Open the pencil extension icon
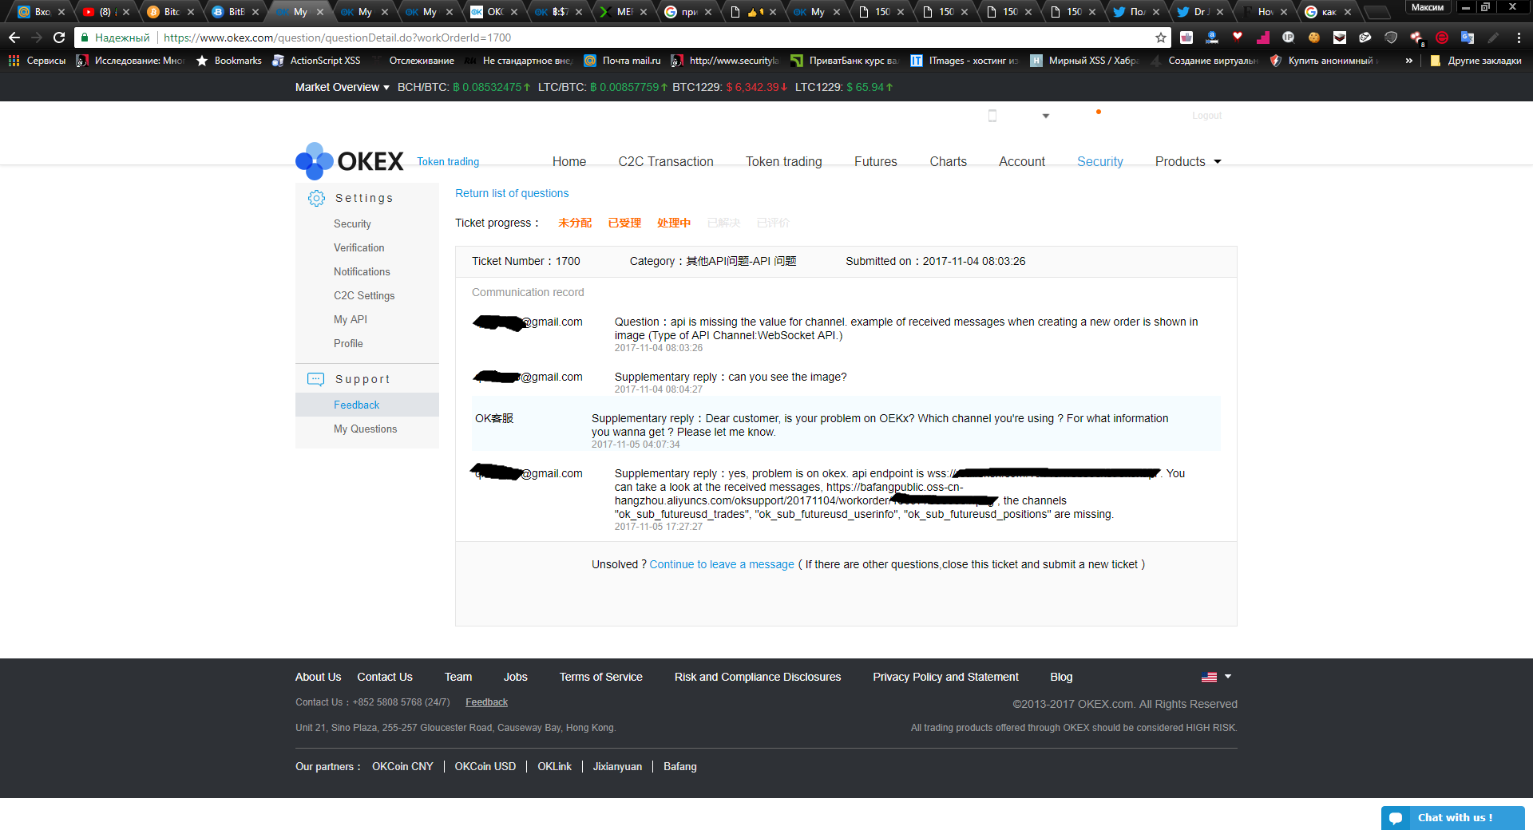This screenshot has width=1533, height=830. [1493, 38]
